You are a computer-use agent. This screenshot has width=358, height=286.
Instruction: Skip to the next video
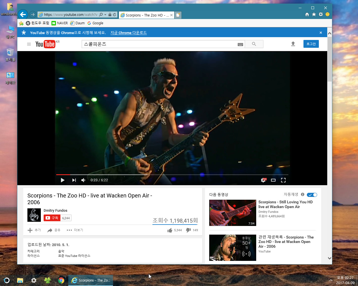(x=74, y=180)
